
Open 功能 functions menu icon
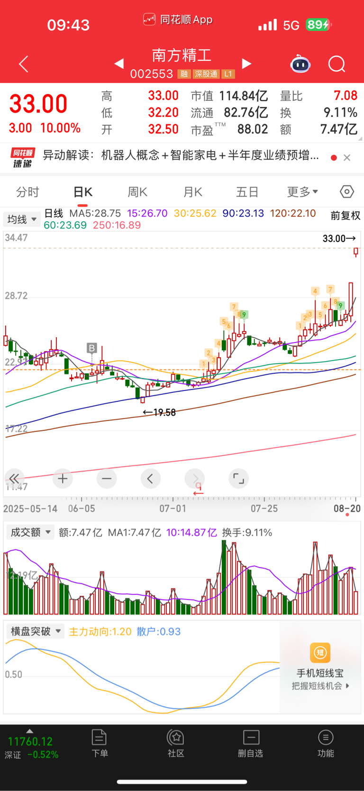tap(326, 743)
